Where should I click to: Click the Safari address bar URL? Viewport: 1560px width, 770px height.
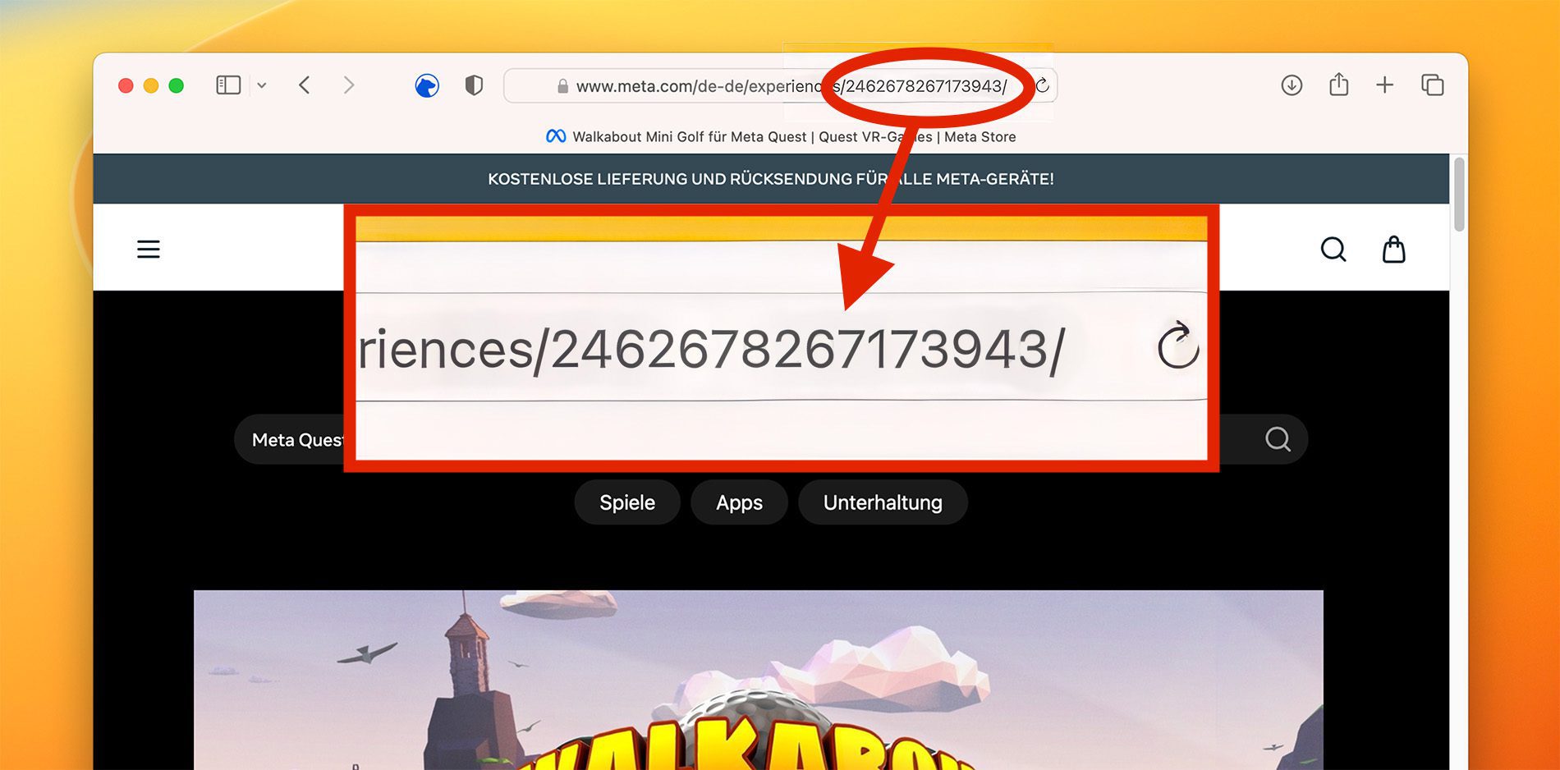tap(780, 86)
